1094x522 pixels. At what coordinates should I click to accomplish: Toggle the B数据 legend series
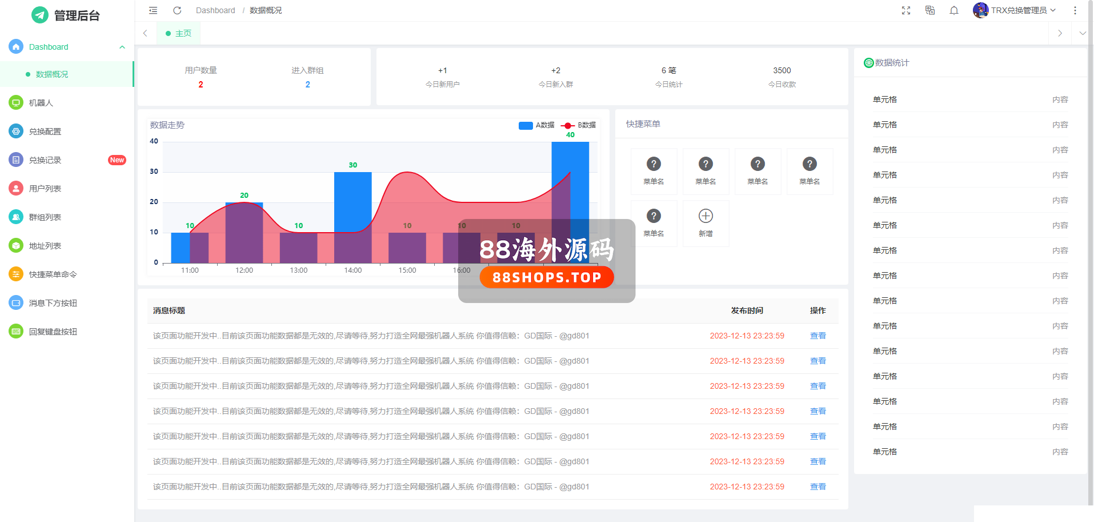coord(578,125)
